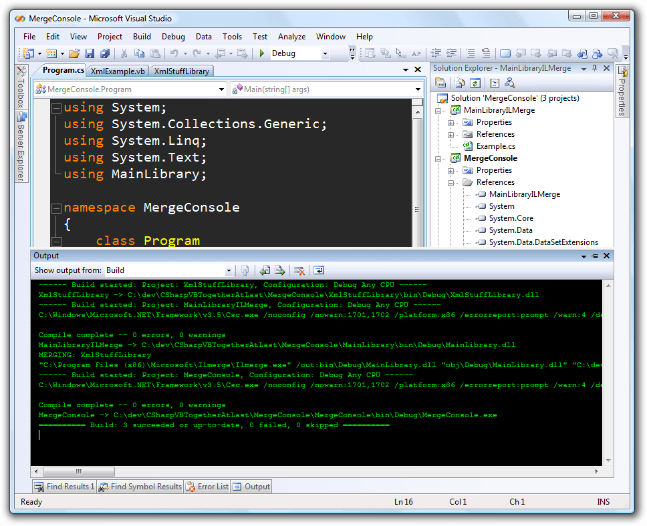This screenshot has height=526, width=647.
Task: Open the Build menu
Action: 142,37
